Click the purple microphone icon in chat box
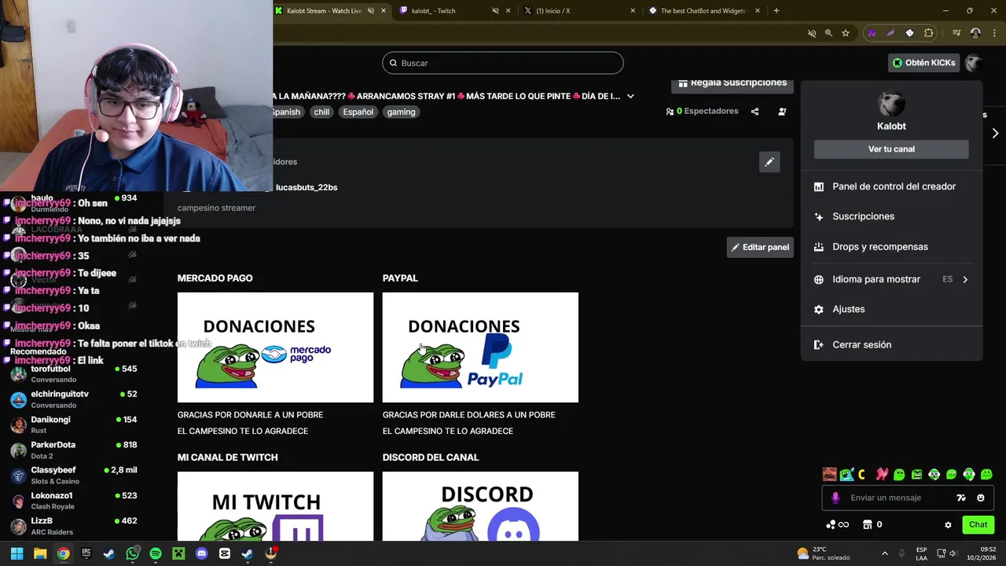1006x566 pixels. (835, 498)
